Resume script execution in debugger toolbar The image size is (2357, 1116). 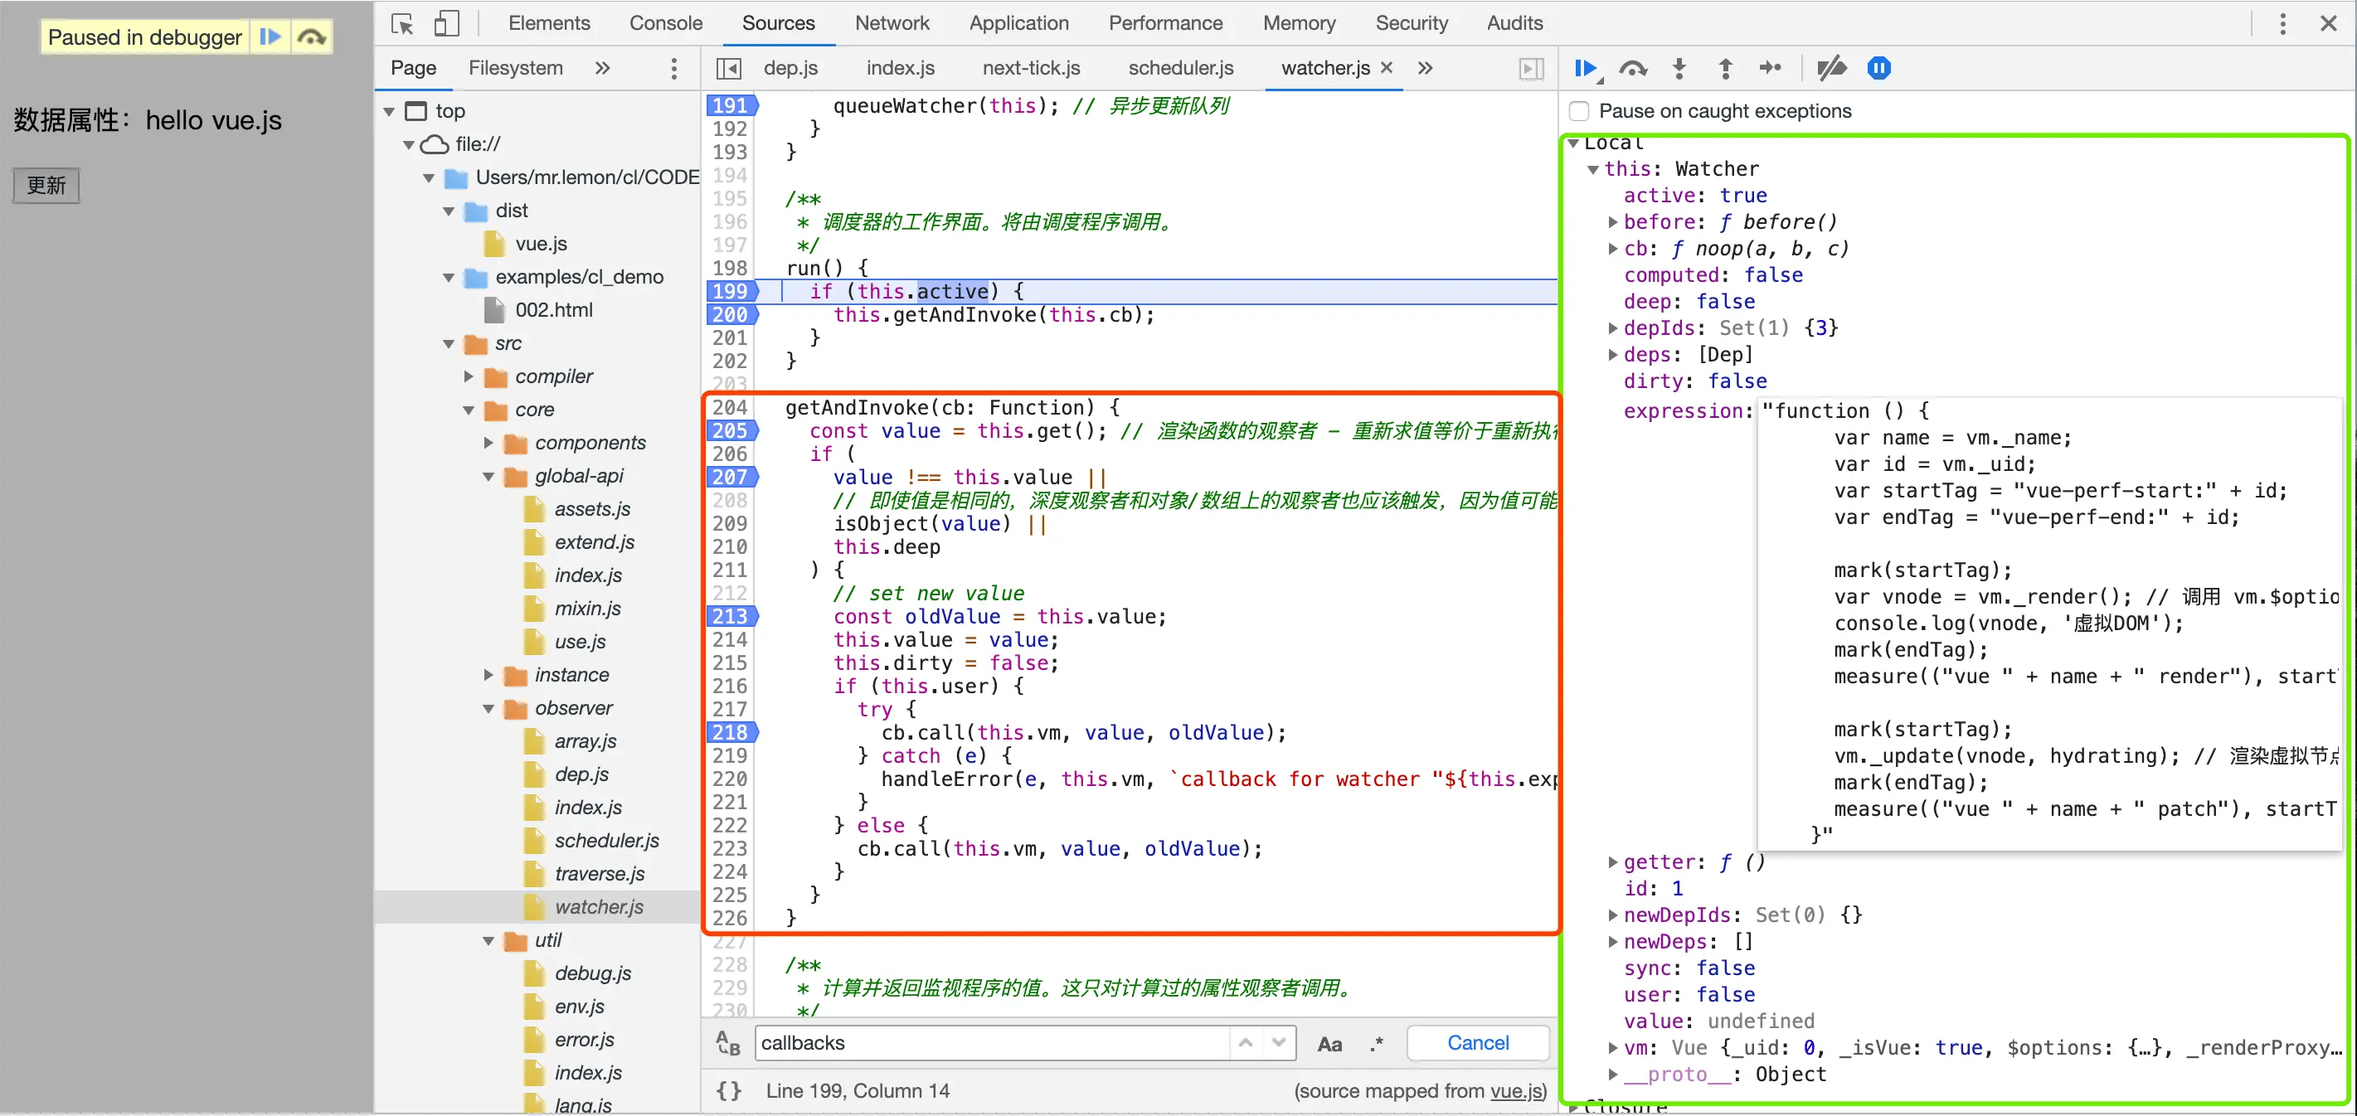point(1585,69)
